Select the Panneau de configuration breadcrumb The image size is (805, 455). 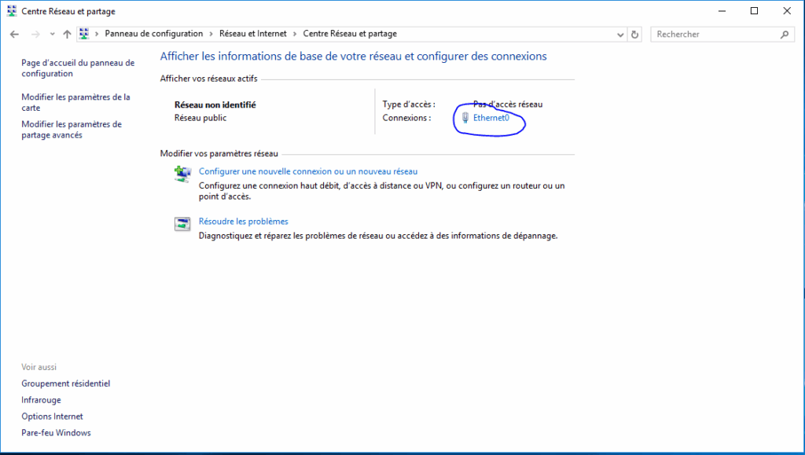(x=153, y=35)
